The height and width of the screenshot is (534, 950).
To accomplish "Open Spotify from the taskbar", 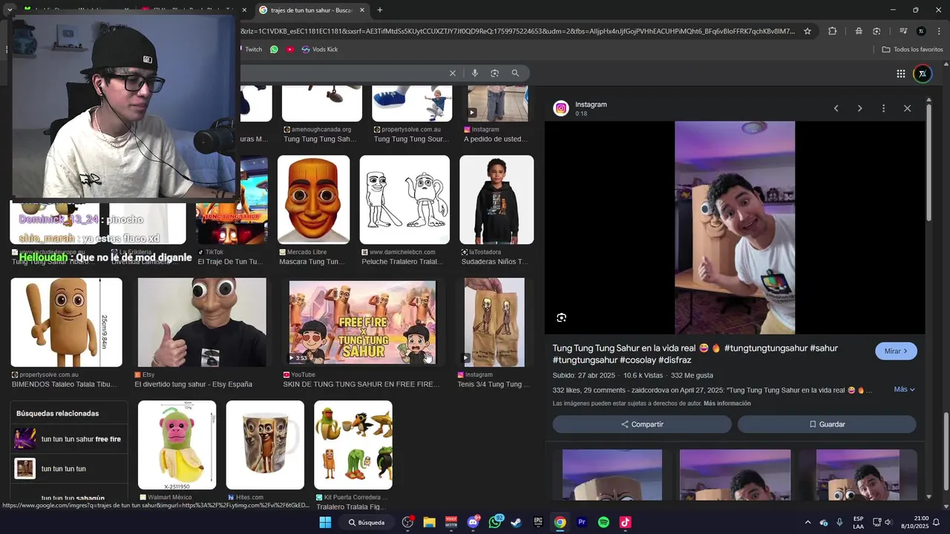I will 603,522.
